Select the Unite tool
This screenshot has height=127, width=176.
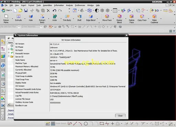(x=55, y=18)
